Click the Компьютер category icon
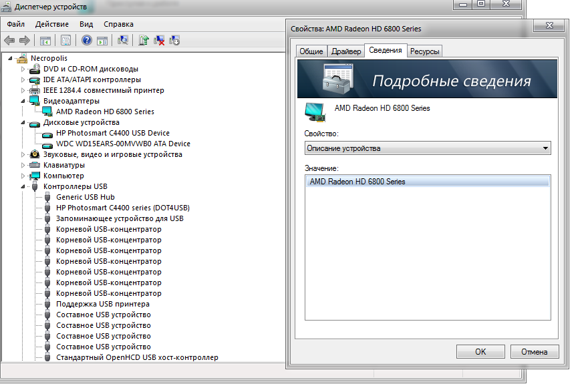Image resolution: width=588 pixels, height=390 pixels. (x=35, y=176)
